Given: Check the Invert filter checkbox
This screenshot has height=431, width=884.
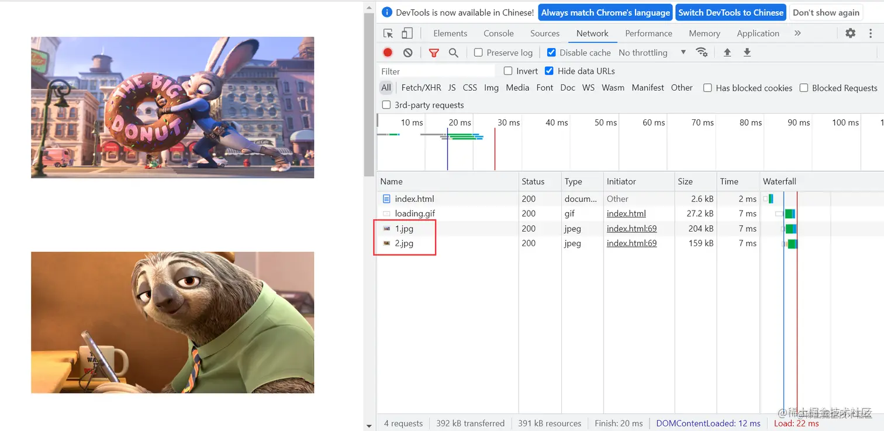Looking at the screenshot, I should (x=508, y=71).
